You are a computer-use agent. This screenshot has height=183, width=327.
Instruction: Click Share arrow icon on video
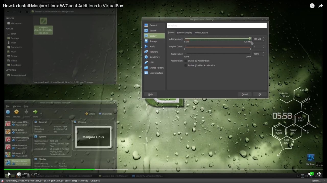click(x=321, y=6)
